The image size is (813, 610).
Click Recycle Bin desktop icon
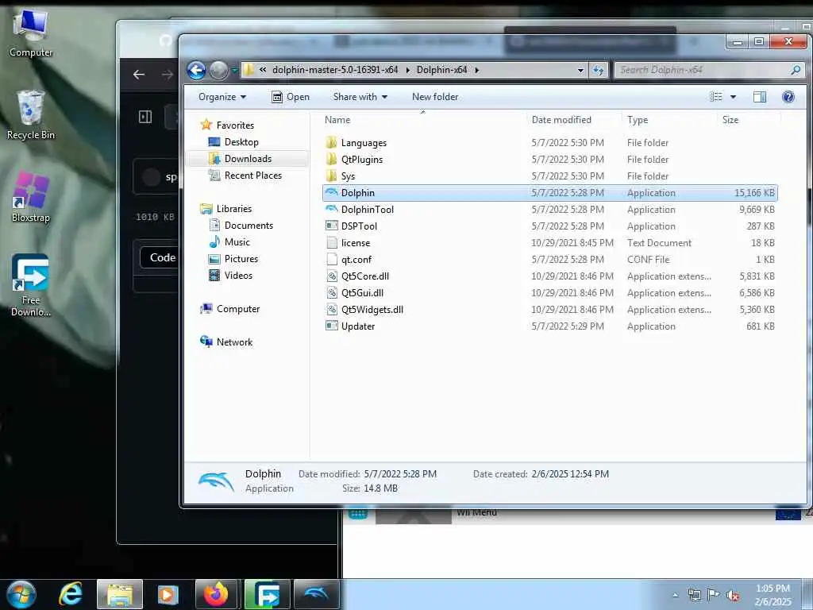tap(31, 115)
